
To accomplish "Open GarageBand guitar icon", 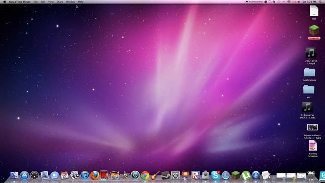I will point(155,175).
